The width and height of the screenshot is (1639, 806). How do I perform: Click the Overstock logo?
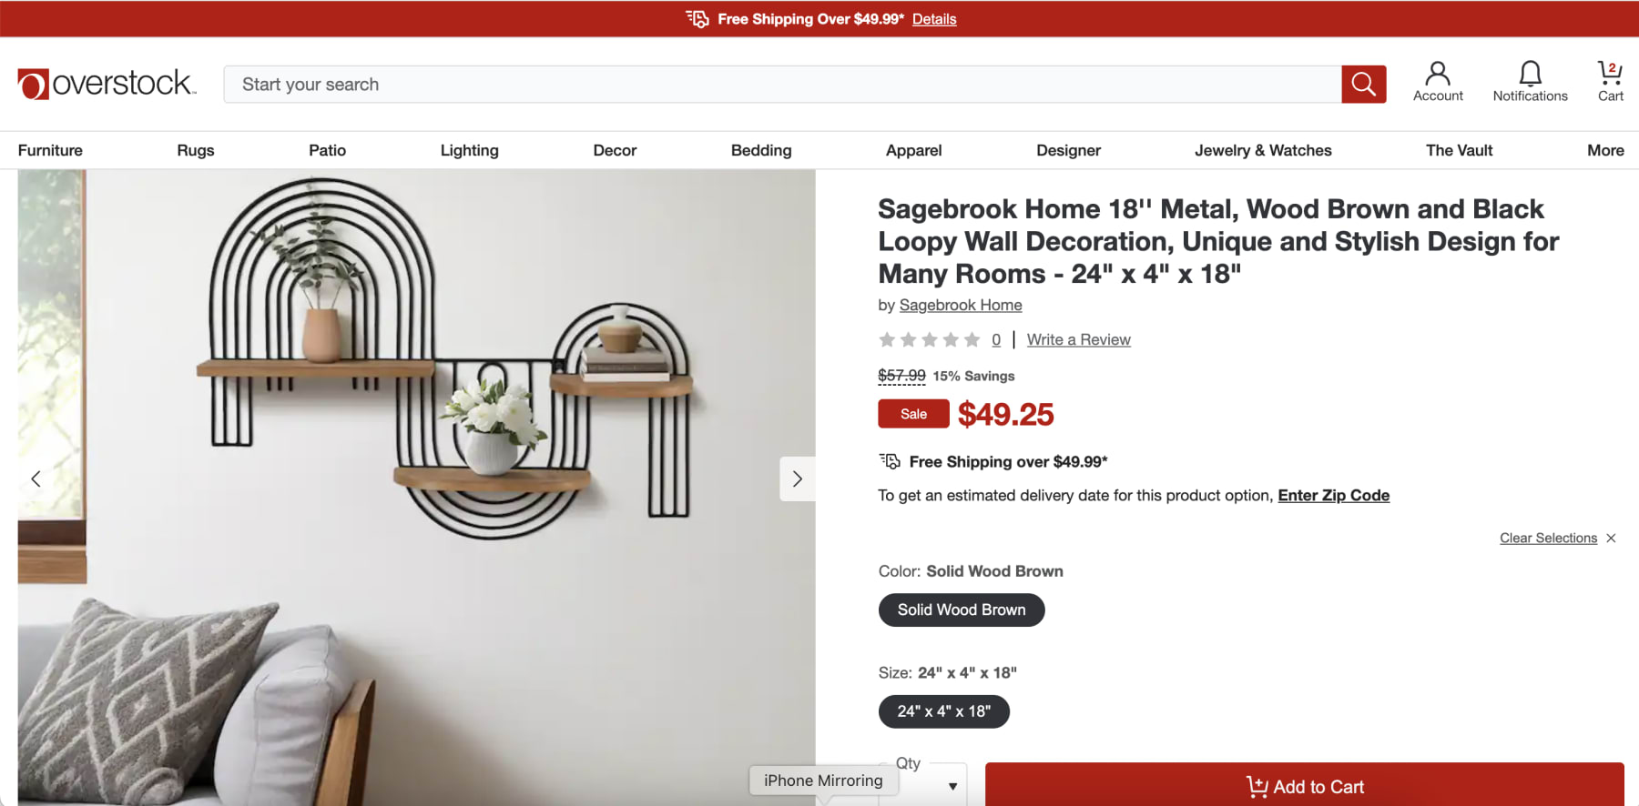click(x=107, y=83)
